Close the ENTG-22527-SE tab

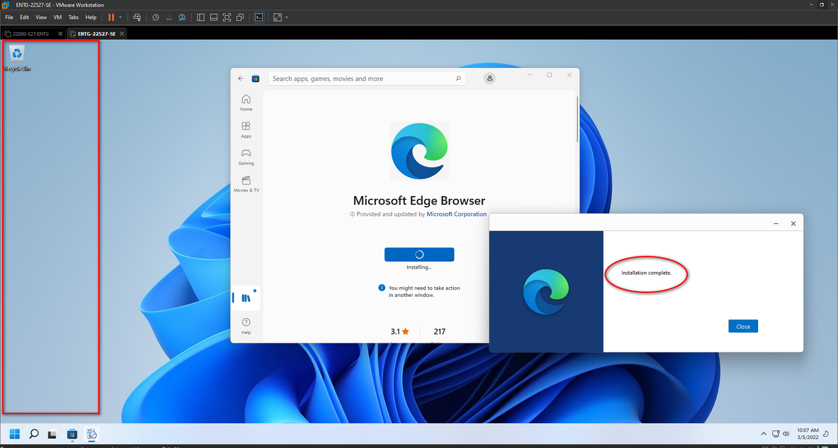[122, 33]
